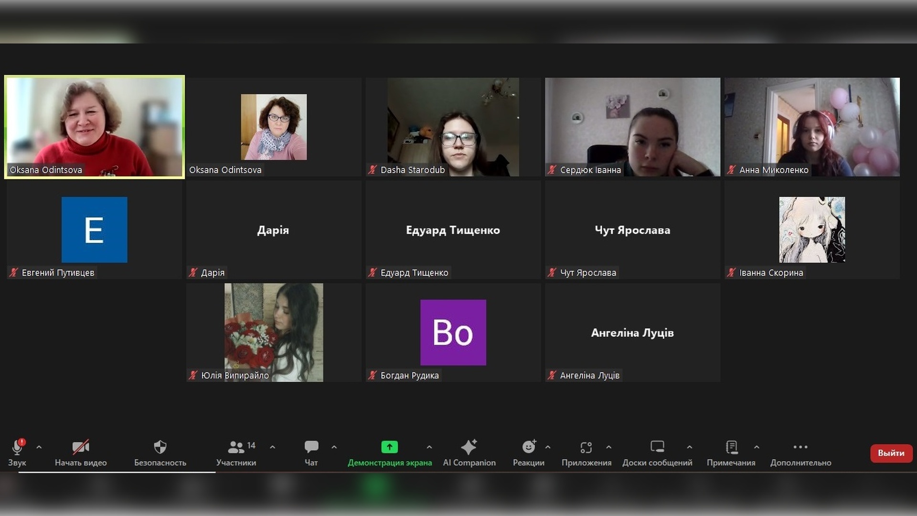This screenshot has width=917, height=516.
Task: Open Дополнительно three-dots menu
Action: pyautogui.click(x=800, y=447)
